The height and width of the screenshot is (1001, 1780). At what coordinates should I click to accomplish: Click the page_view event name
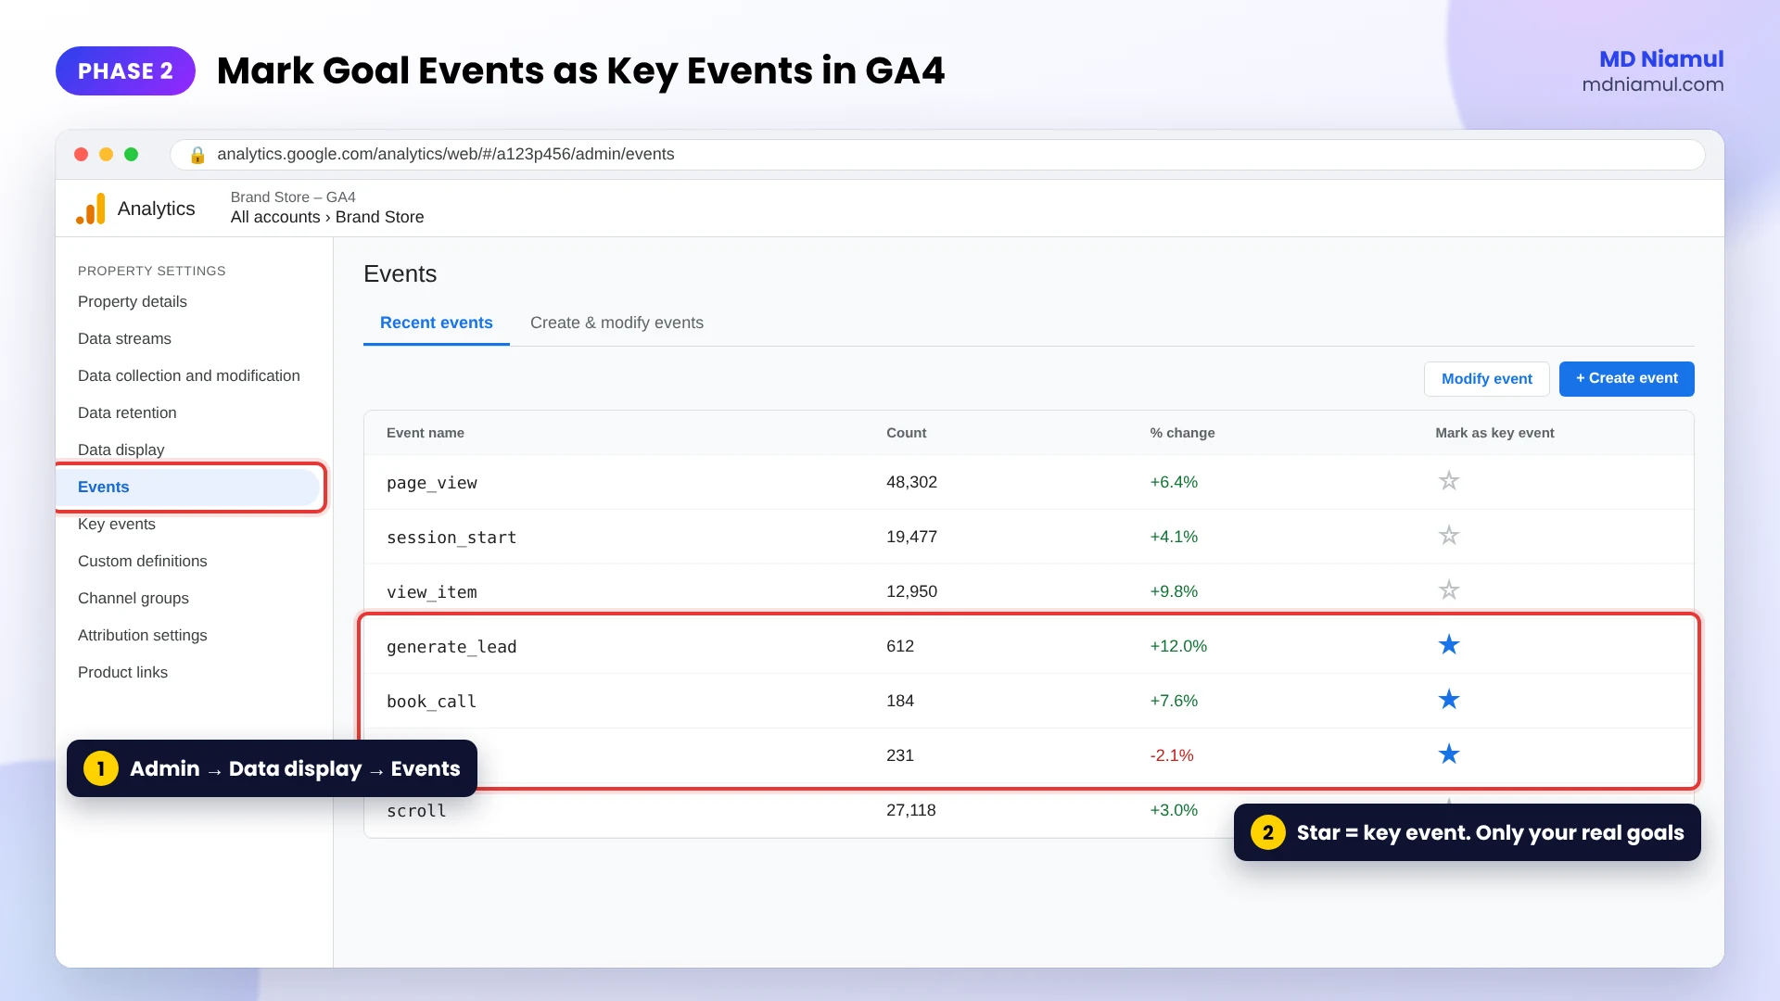pos(432,483)
